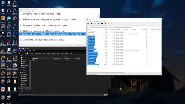The width and height of the screenshot is (185, 104).
Task: Open the Edit menu in 7-Zip
Action: tap(90, 21)
